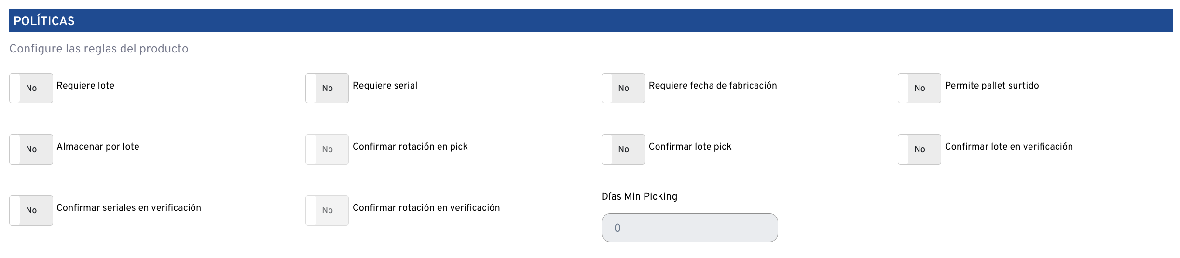
Task: Toggle the Permite pallet surtido switch
Action: (x=919, y=88)
